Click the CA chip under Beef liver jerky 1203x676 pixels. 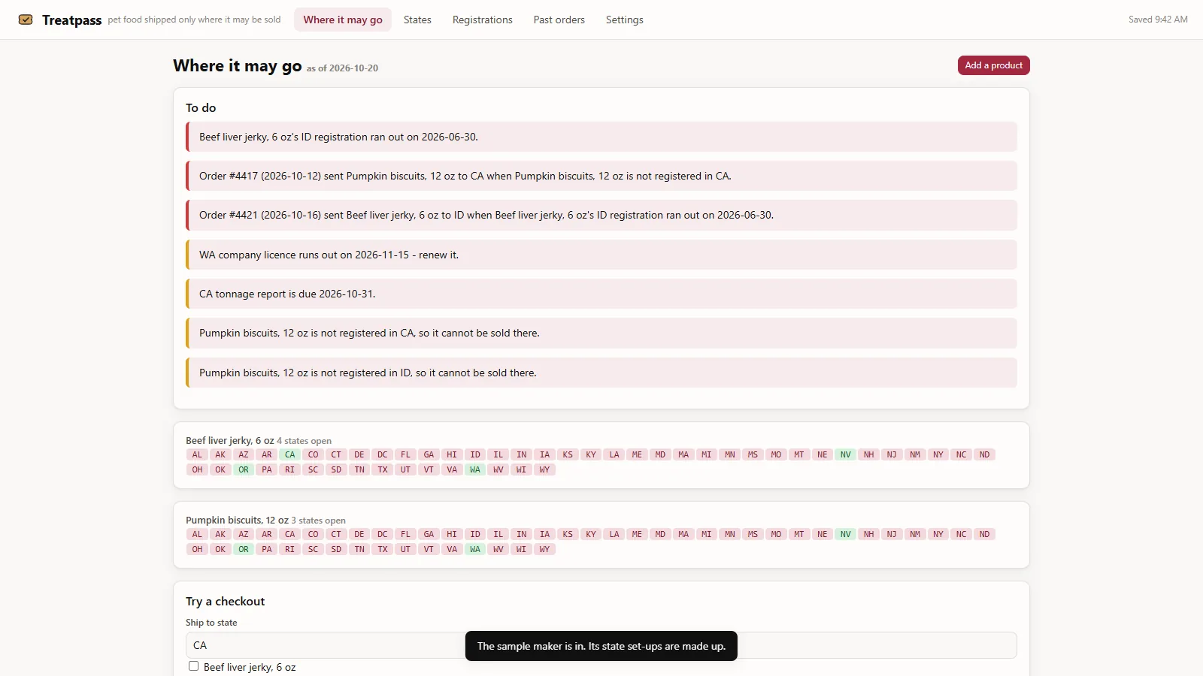tap(290, 454)
